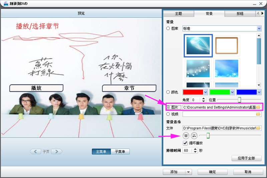The image size is (267, 178).
Task: Open the red color dropdown
Action: [x=206, y=92]
